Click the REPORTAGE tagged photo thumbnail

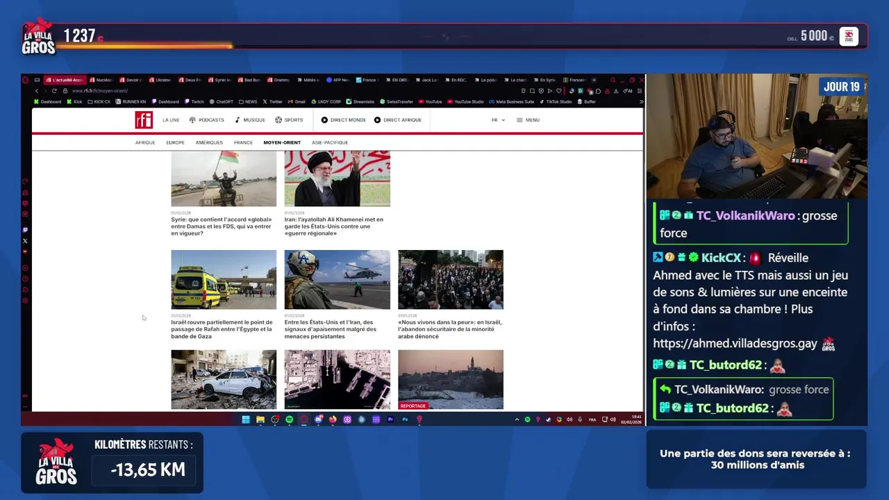[x=451, y=379]
